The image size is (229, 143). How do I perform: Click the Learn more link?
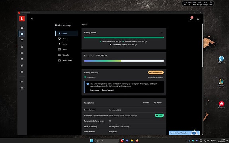[x=94, y=90]
